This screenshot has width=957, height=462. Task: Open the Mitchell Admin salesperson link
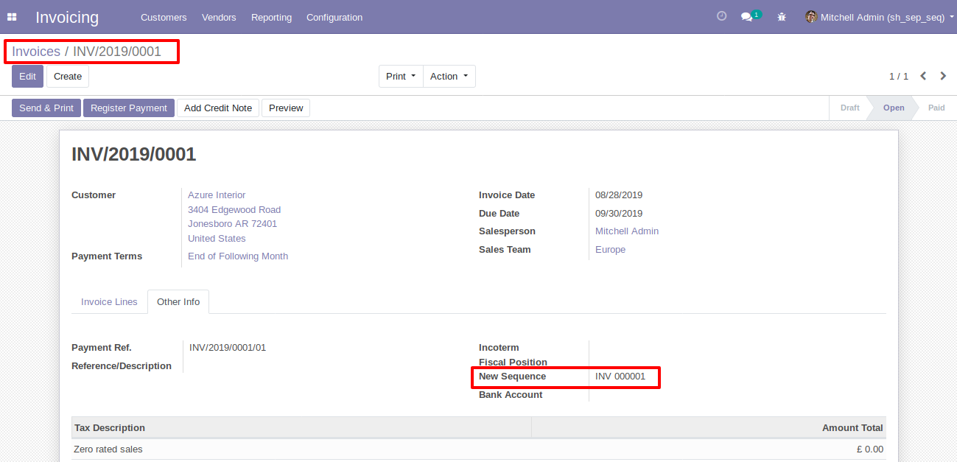point(627,231)
